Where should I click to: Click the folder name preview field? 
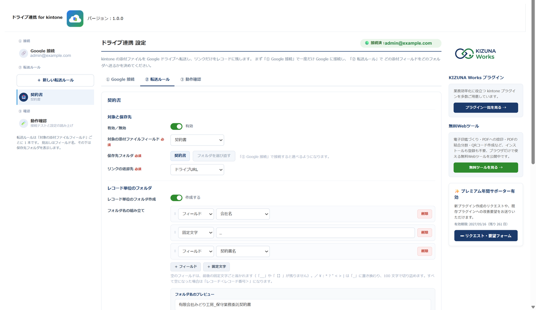tap(303, 304)
